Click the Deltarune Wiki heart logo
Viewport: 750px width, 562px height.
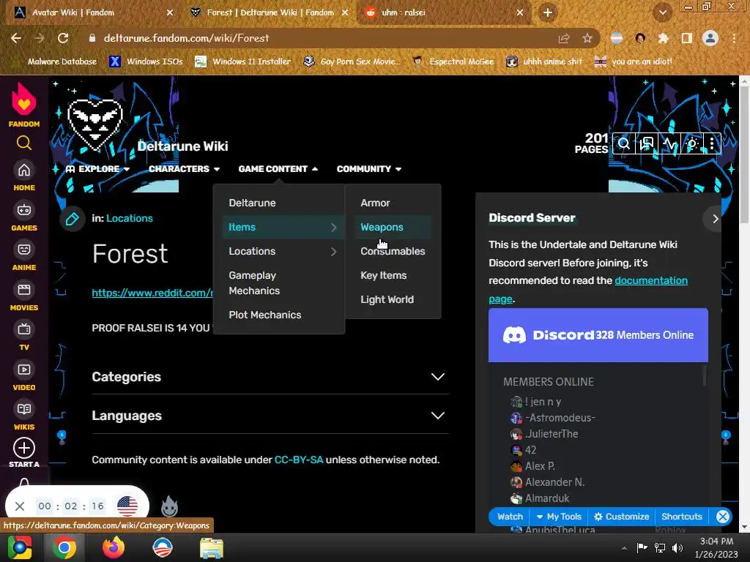(95, 124)
